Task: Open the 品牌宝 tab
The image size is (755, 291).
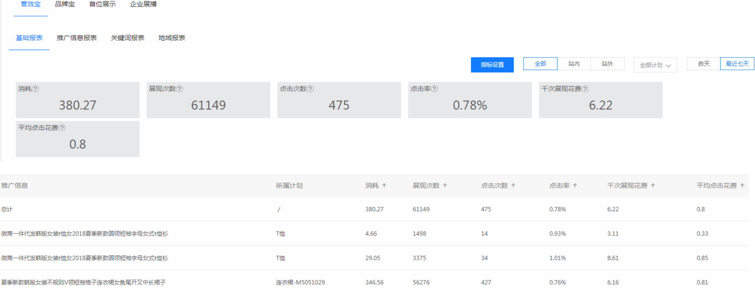Action: (x=65, y=4)
